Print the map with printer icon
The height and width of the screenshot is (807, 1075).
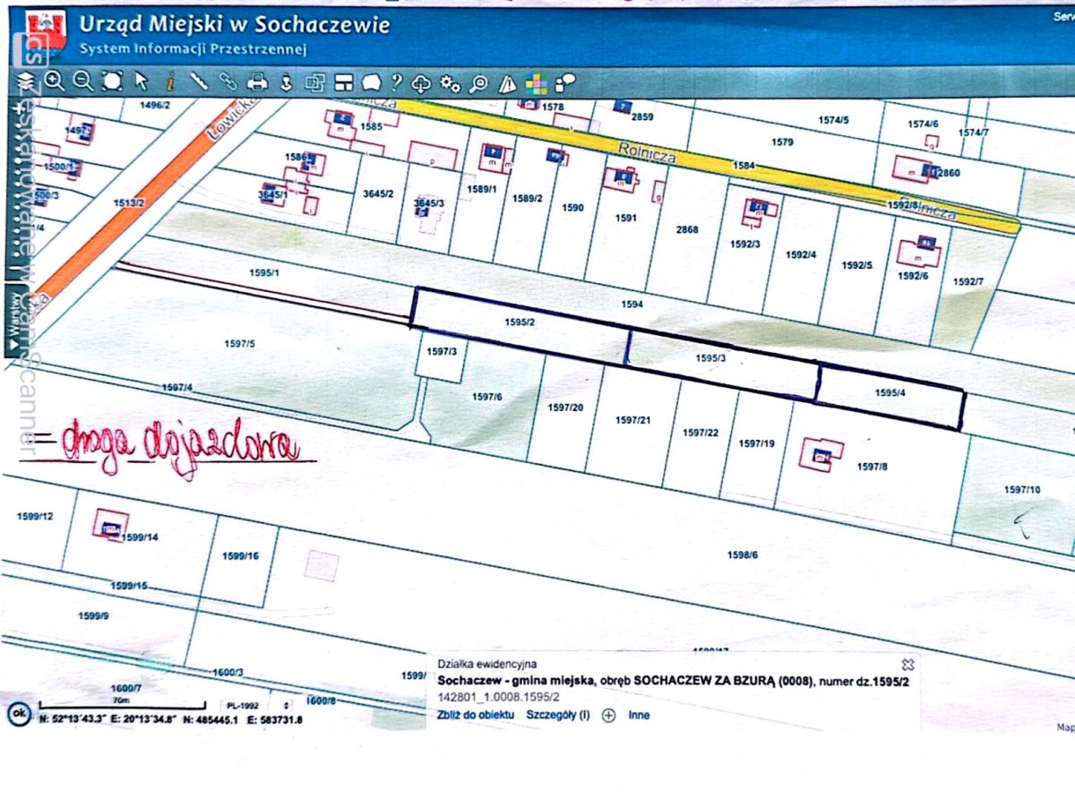coord(257,82)
